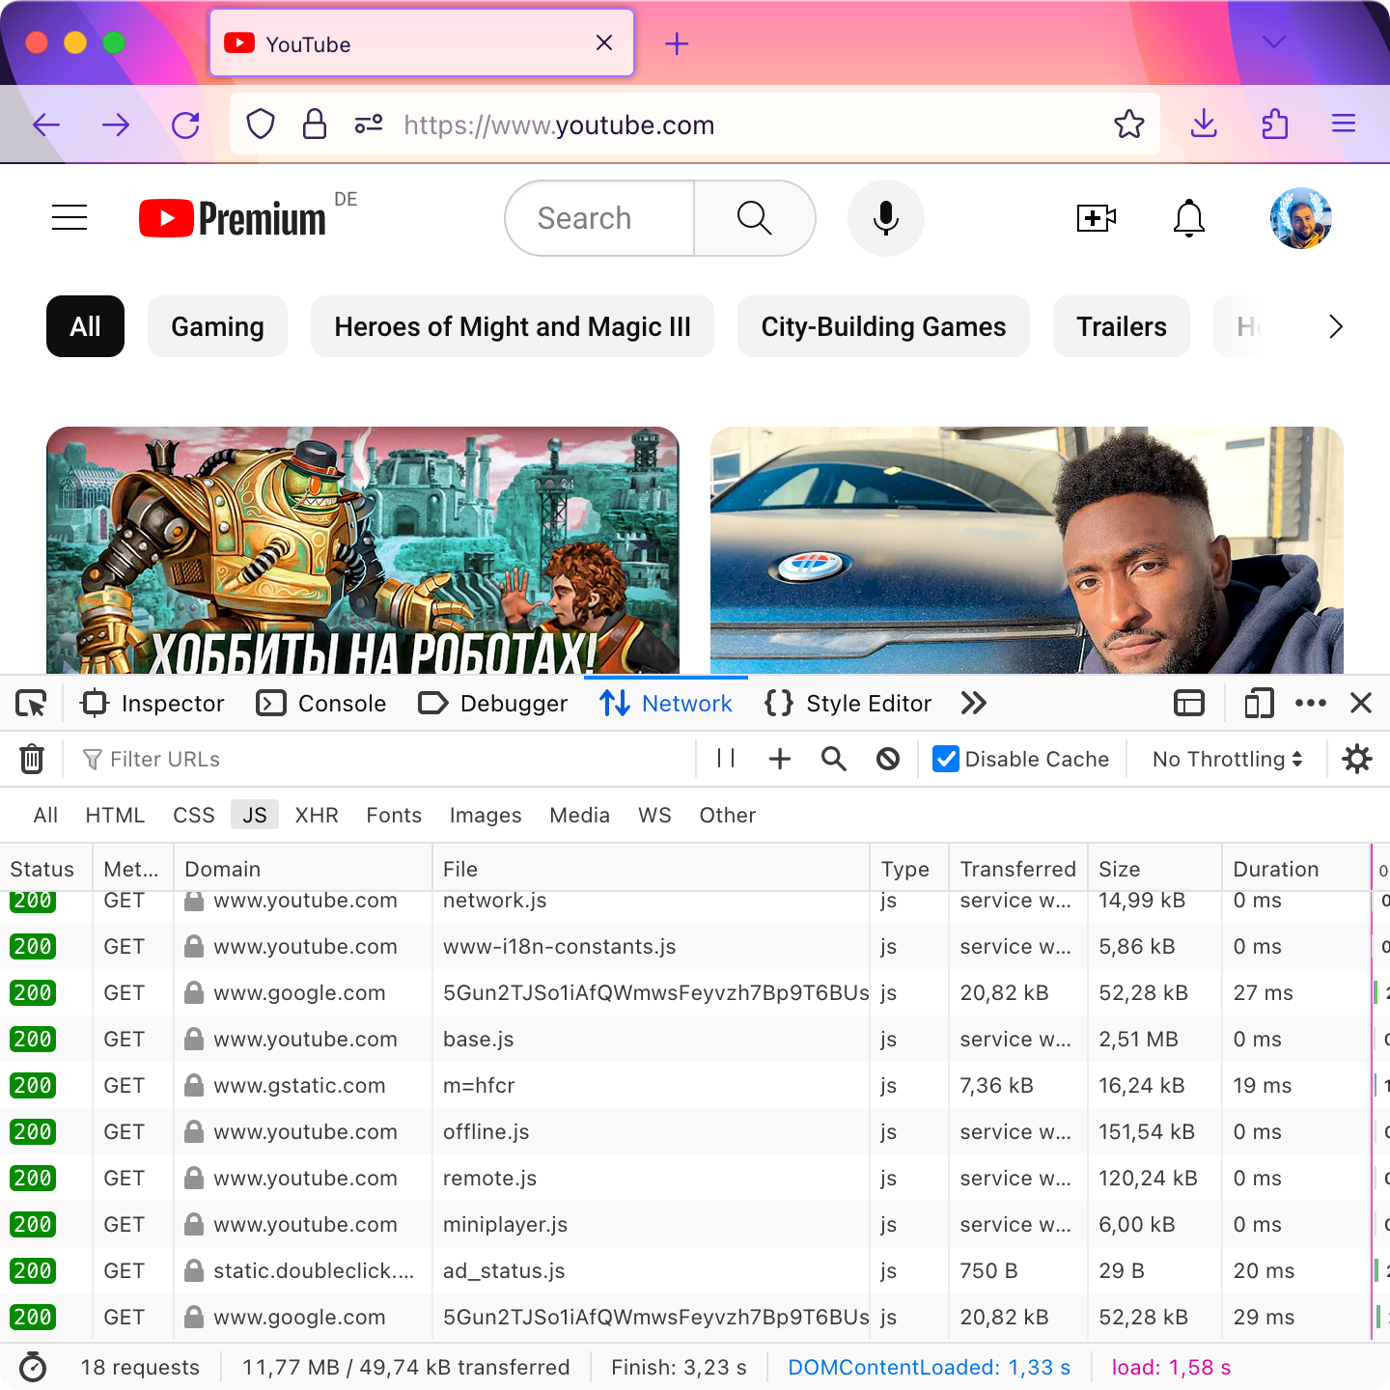The height and width of the screenshot is (1390, 1390).
Task: Open request blocking icon
Action: [888, 760]
